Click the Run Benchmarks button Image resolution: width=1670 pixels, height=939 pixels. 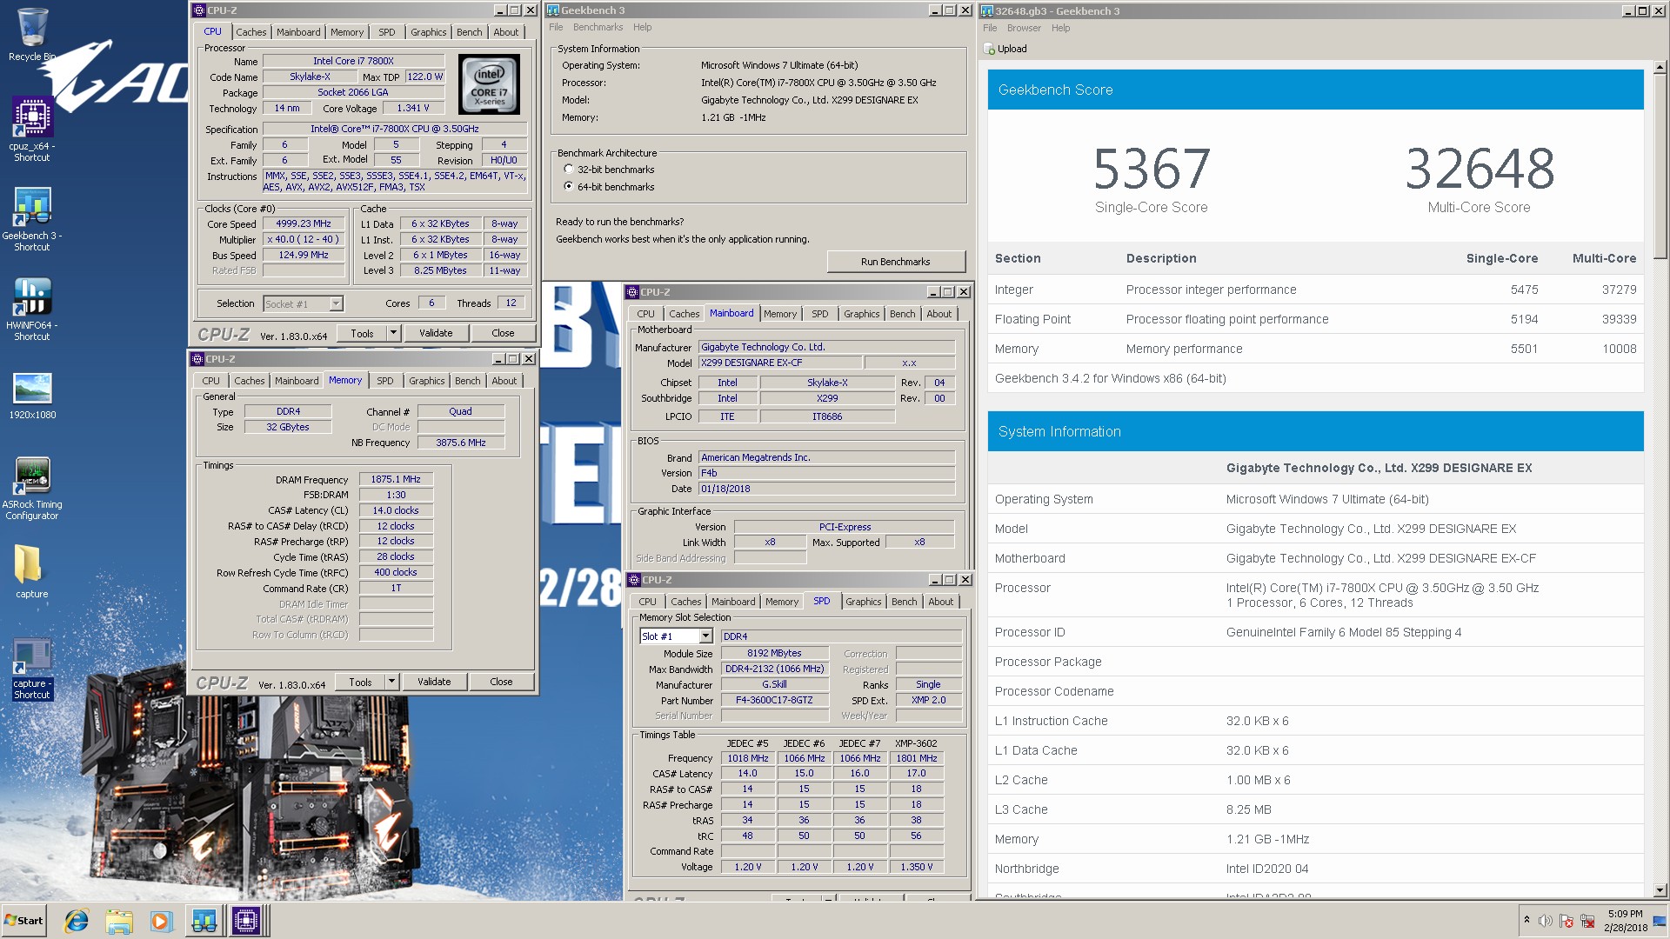(x=895, y=262)
